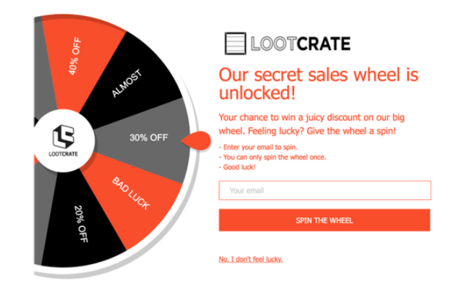This screenshot has height=291, width=474.
Task: Click the "Good luck!" line
Action: pos(237,167)
